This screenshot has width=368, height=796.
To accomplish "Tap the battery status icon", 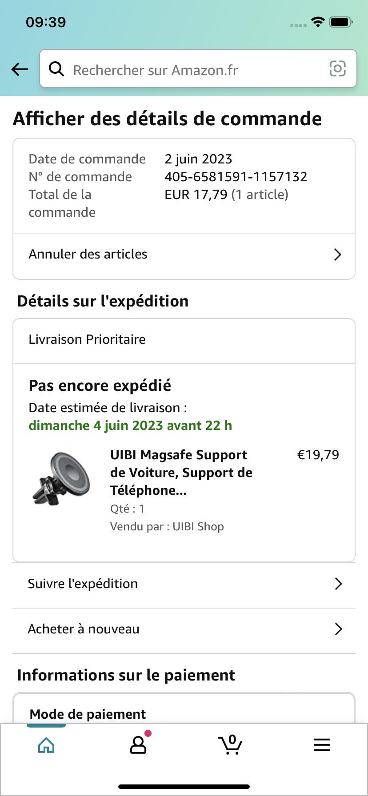I will (x=341, y=22).
